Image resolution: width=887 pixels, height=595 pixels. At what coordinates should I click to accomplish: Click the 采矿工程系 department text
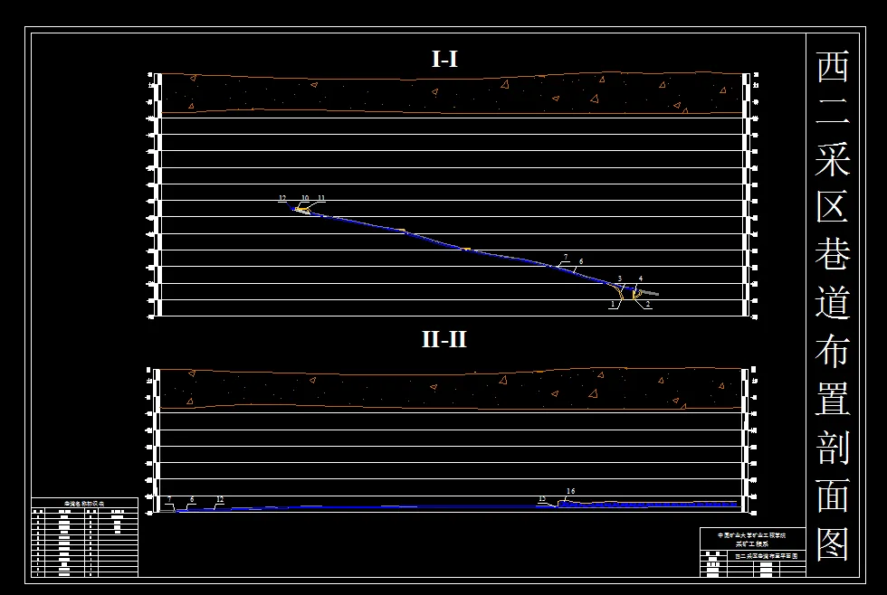coord(752,544)
